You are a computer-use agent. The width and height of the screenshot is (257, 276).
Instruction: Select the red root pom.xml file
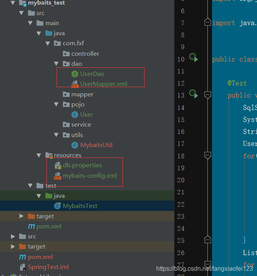(x=40, y=257)
